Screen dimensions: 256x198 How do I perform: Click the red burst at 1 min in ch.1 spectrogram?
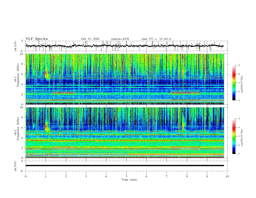46,73
